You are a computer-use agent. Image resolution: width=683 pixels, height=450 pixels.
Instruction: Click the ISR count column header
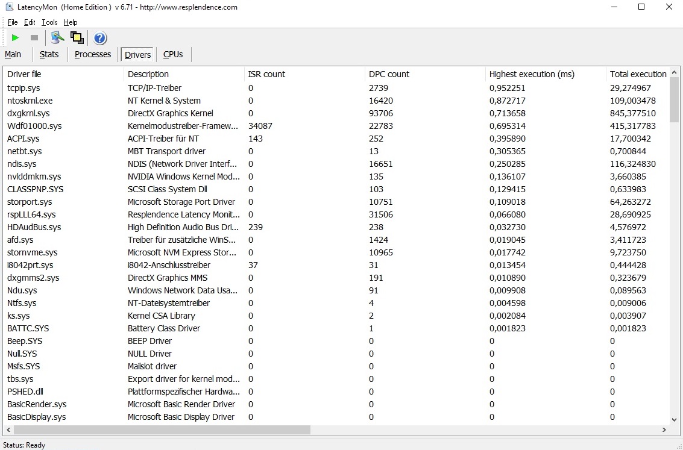pyautogui.click(x=266, y=74)
